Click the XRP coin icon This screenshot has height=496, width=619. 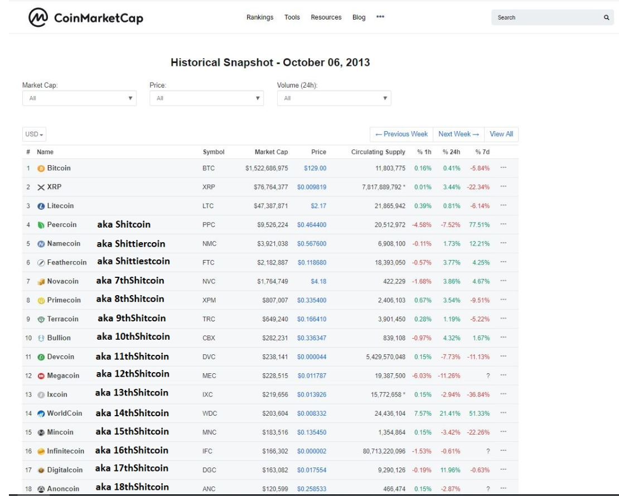(x=41, y=187)
